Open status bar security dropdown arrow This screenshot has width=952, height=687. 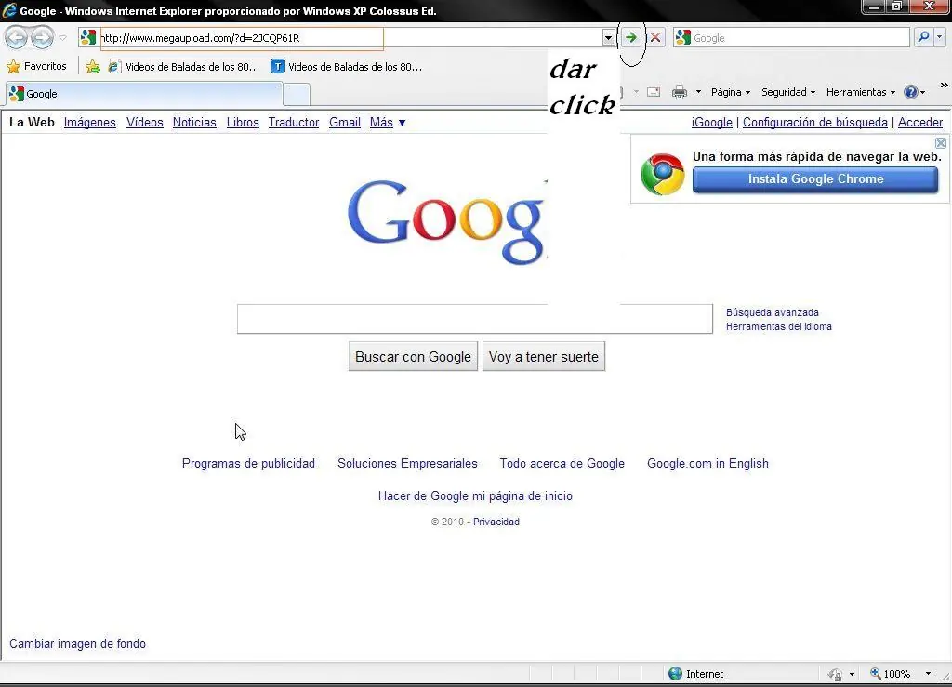point(852,674)
